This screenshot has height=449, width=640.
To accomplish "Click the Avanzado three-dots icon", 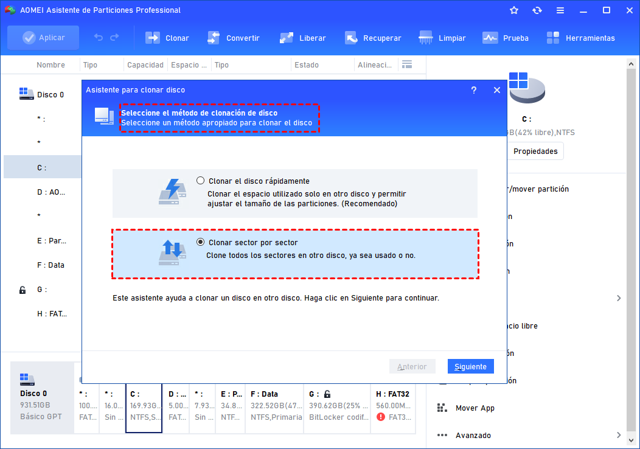I will [x=442, y=435].
